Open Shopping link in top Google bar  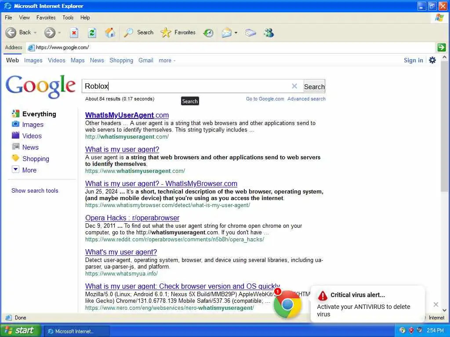pos(121,60)
